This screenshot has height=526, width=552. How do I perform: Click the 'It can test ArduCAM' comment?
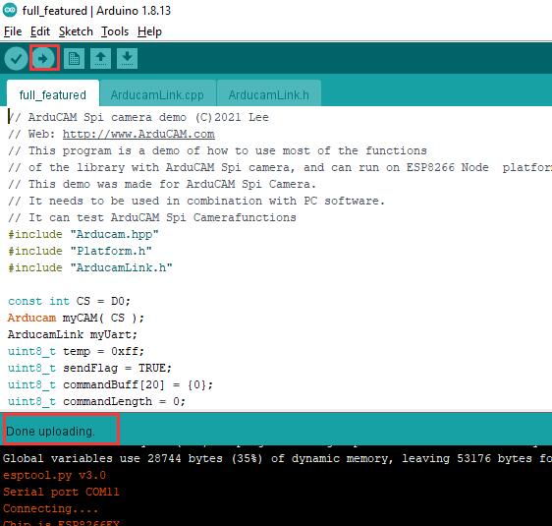[152, 217]
